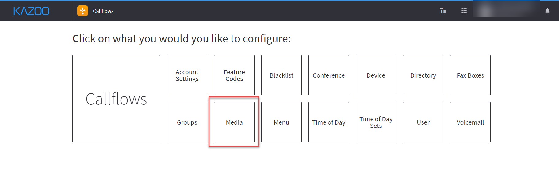Select the Feature Codes tile
The image size is (559, 171).
coord(234,75)
